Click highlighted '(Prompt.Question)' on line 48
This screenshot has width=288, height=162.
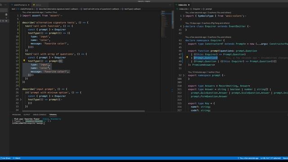point(206,58)
